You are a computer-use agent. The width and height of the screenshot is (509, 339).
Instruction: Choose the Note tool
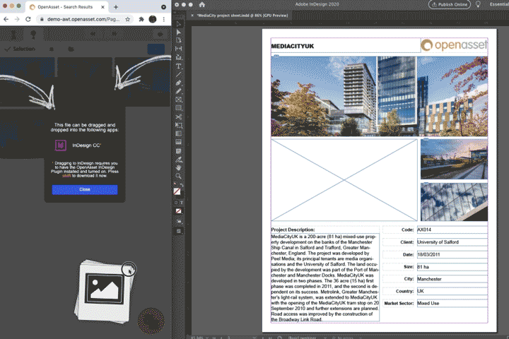click(179, 151)
